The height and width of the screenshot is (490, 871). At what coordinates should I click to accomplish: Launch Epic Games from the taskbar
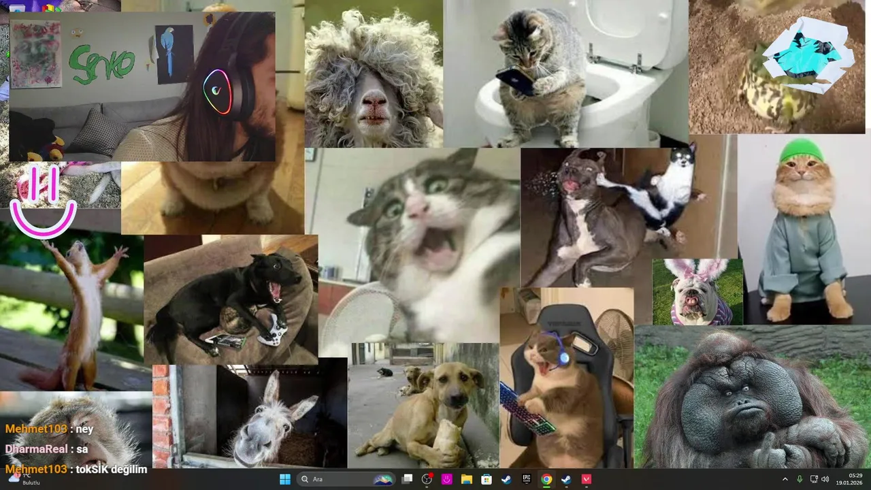[x=527, y=479]
